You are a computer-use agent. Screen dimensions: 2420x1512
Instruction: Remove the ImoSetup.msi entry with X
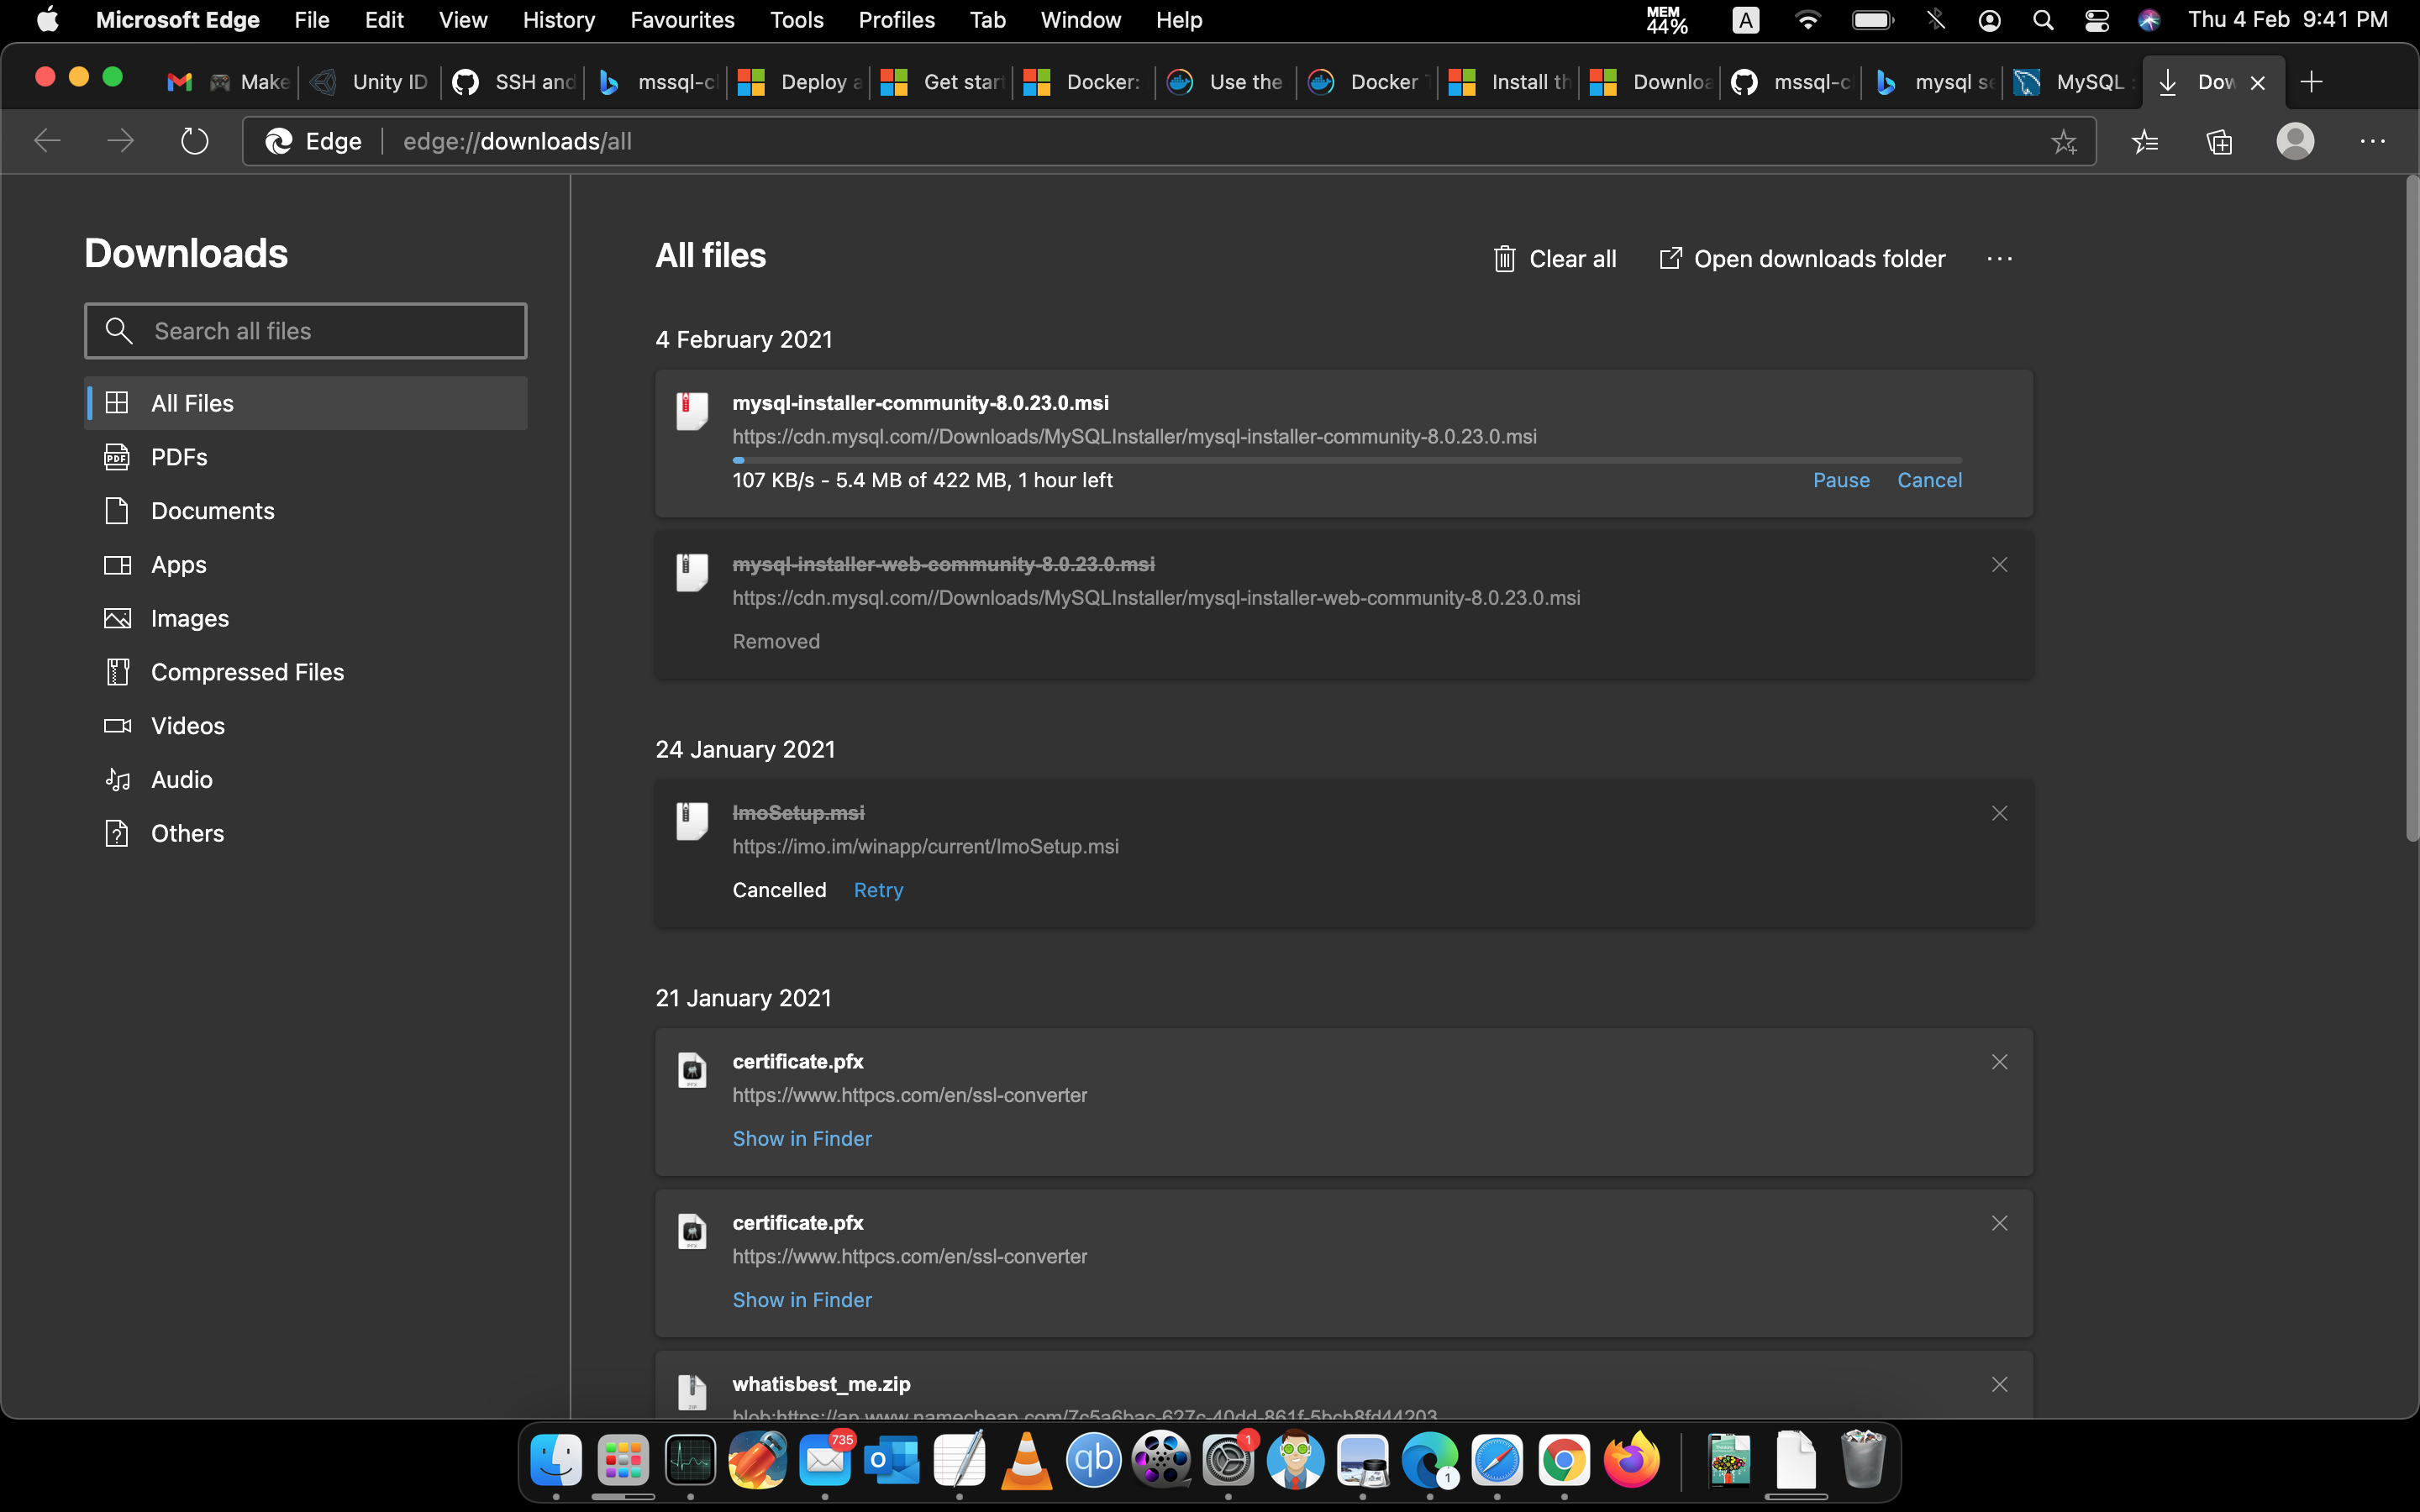coord(1999,813)
